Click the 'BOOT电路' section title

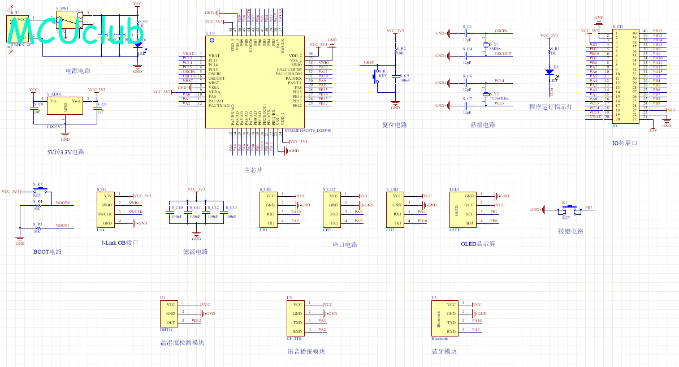coord(47,252)
